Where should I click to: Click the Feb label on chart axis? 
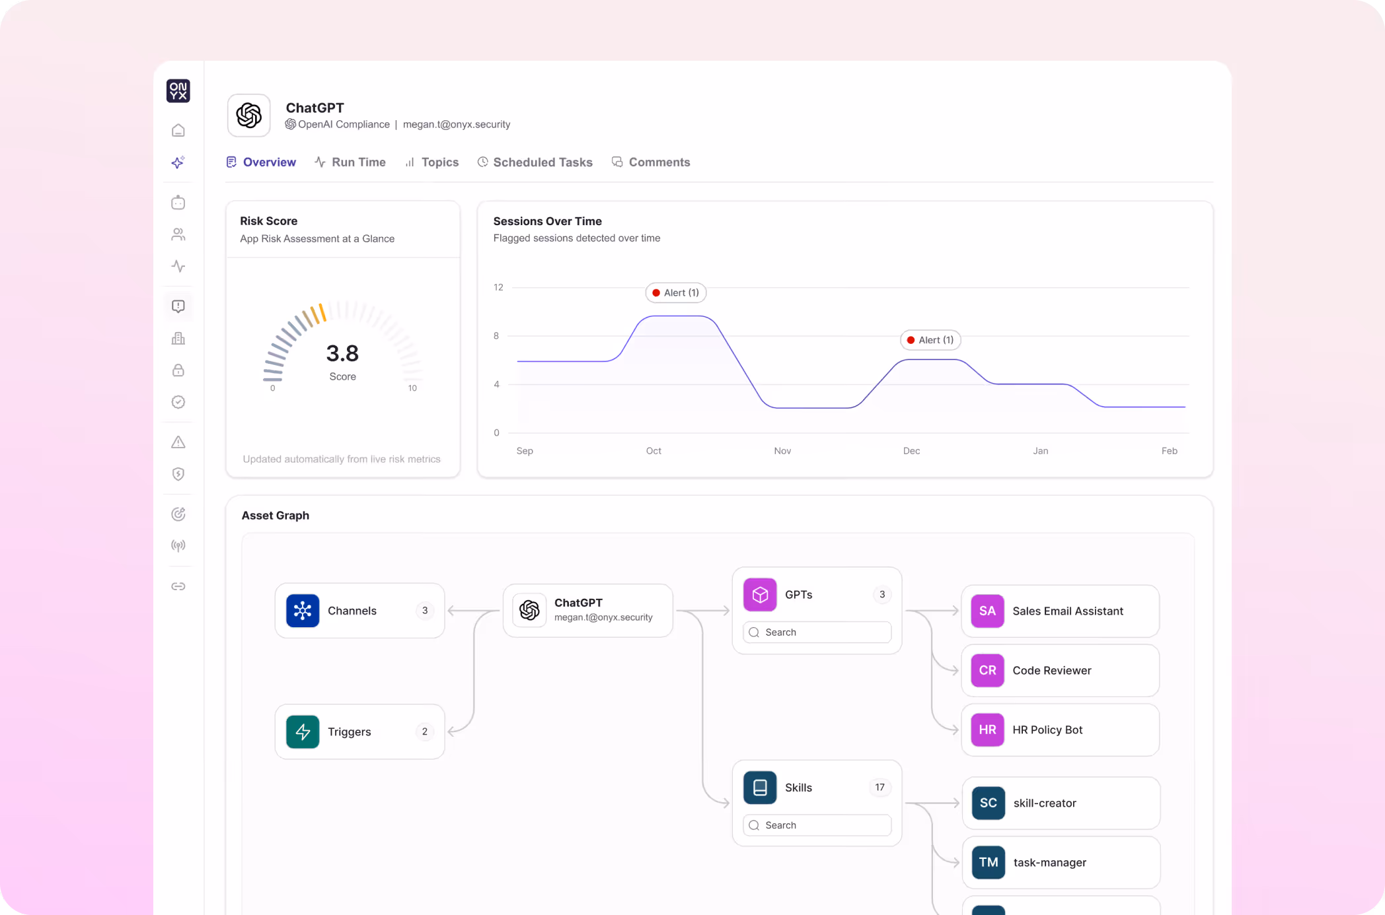pyautogui.click(x=1170, y=451)
